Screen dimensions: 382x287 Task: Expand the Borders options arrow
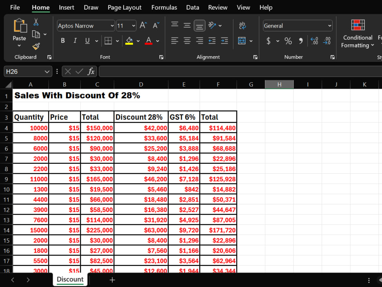click(x=117, y=41)
